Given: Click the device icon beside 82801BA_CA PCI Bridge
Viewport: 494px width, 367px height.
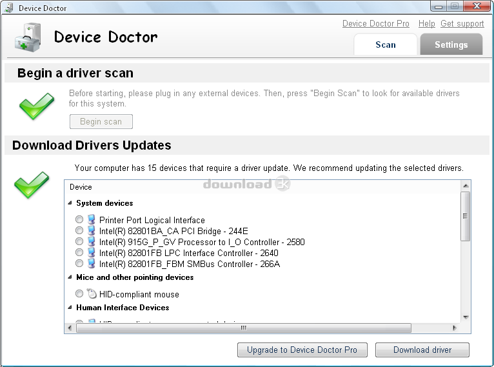Looking at the screenshot, I should pyautogui.click(x=92, y=230).
